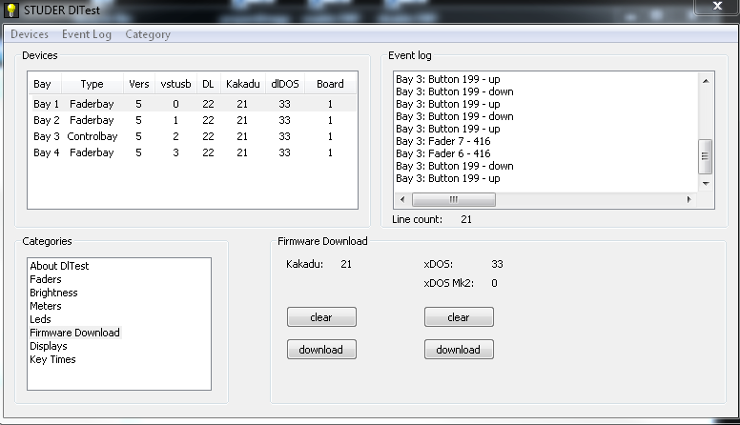Screen dimensions: 740x425
Task: Click event log scroll up arrow
Action: point(706,81)
